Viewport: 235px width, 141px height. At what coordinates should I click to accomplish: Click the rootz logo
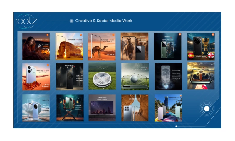pos(26,21)
